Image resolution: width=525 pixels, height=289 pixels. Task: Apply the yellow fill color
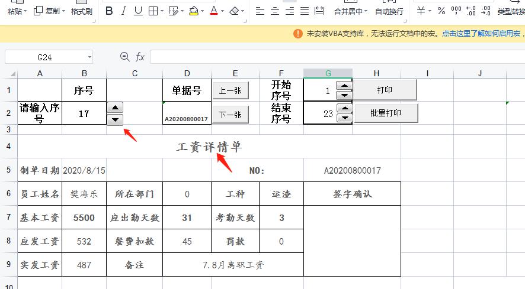(194, 11)
